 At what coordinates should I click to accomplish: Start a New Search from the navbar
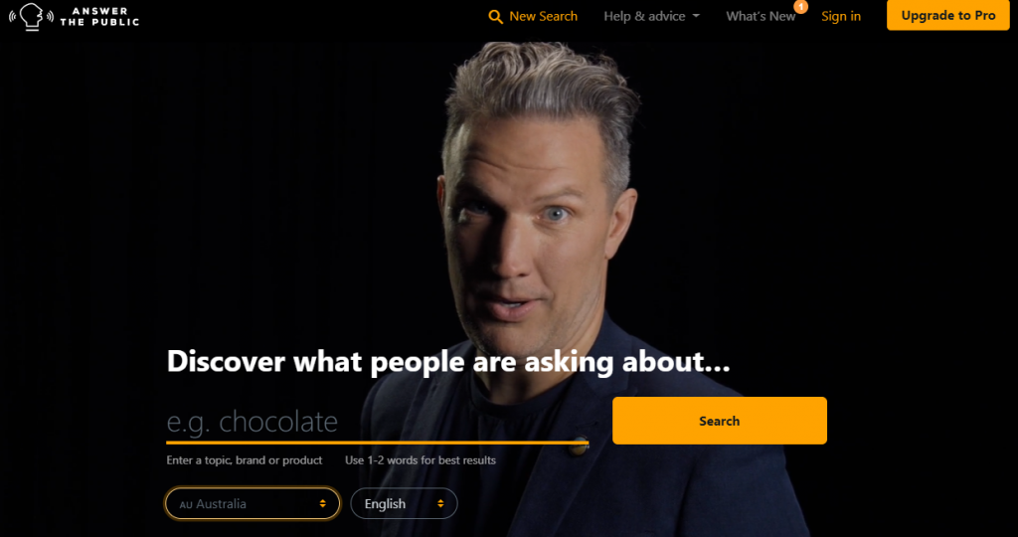pyautogui.click(x=533, y=16)
